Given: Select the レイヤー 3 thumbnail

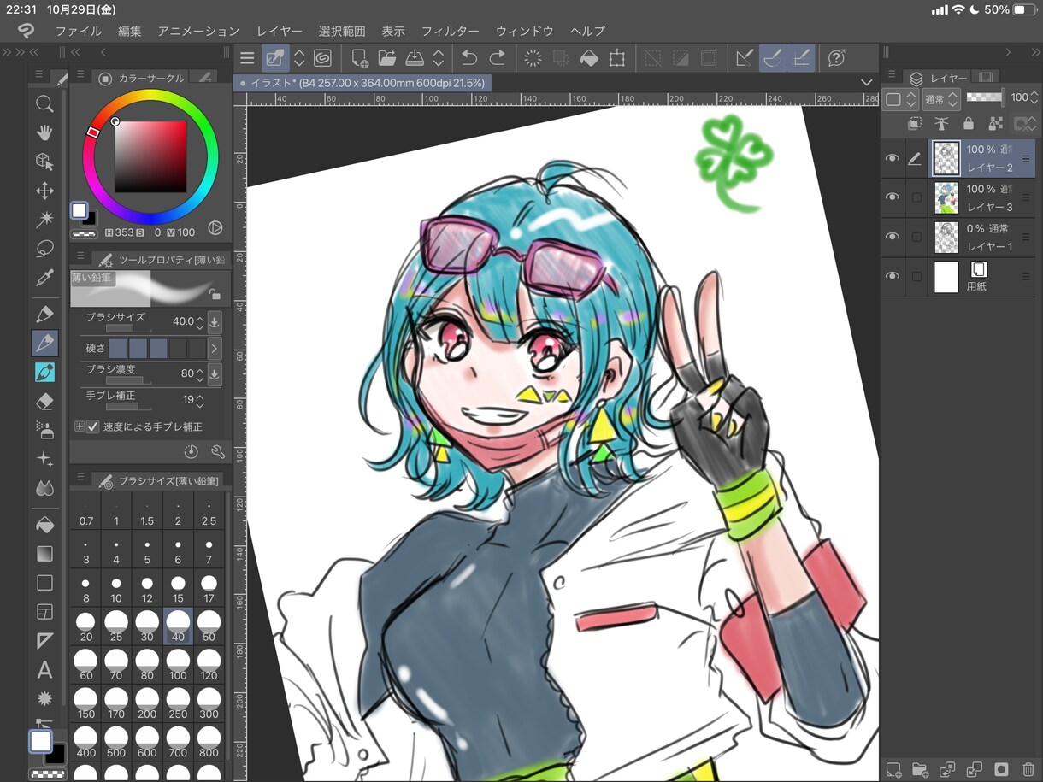Looking at the screenshot, I should pyautogui.click(x=946, y=197).
